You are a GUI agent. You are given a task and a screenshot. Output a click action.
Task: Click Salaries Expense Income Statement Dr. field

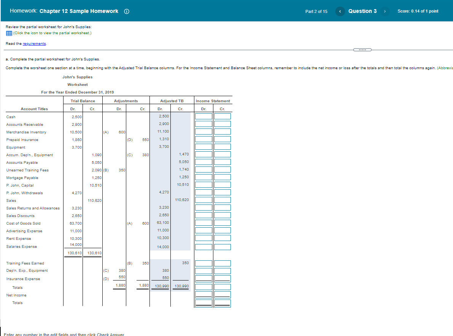click(203, 247)
